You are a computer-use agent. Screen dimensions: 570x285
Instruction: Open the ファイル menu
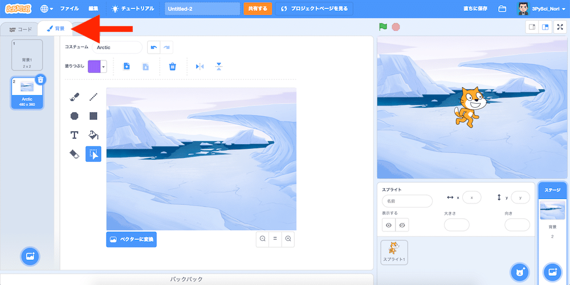click(69, 9)
